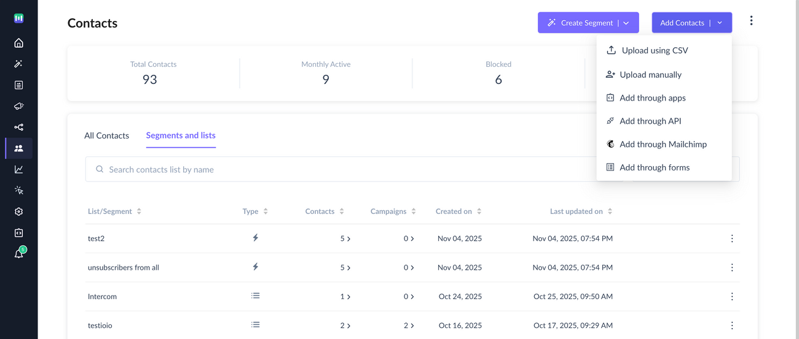Screen dimensions: 799x339
Task: Click the list type icon for Intercom
Action: point(256,295)
